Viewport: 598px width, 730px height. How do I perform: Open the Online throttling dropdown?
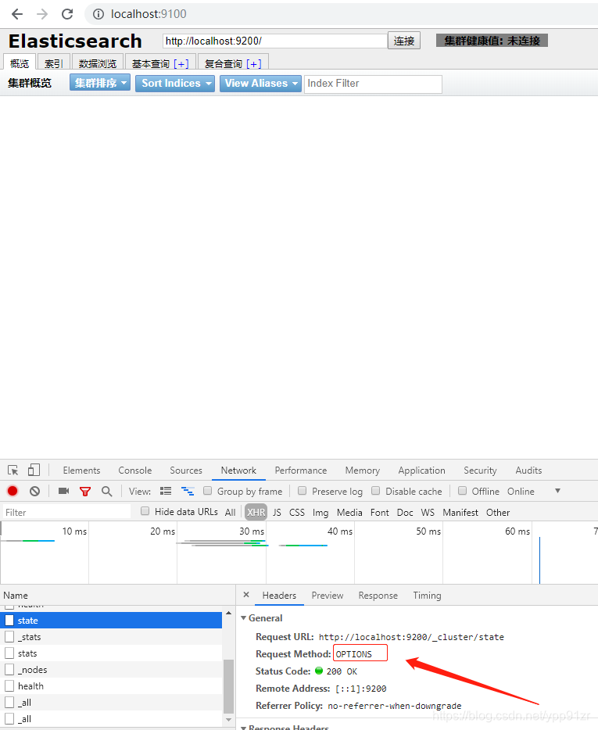point(533,491)
